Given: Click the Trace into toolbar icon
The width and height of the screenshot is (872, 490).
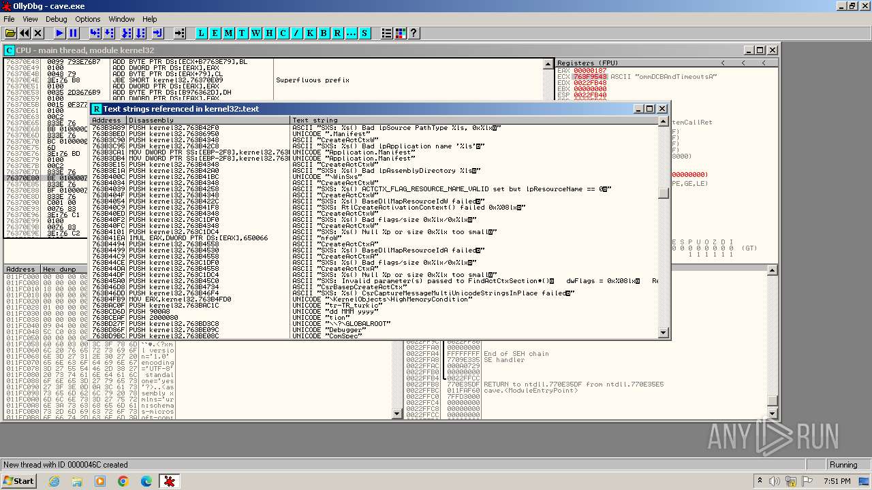Looking at the screenshot, I should 127,33.
